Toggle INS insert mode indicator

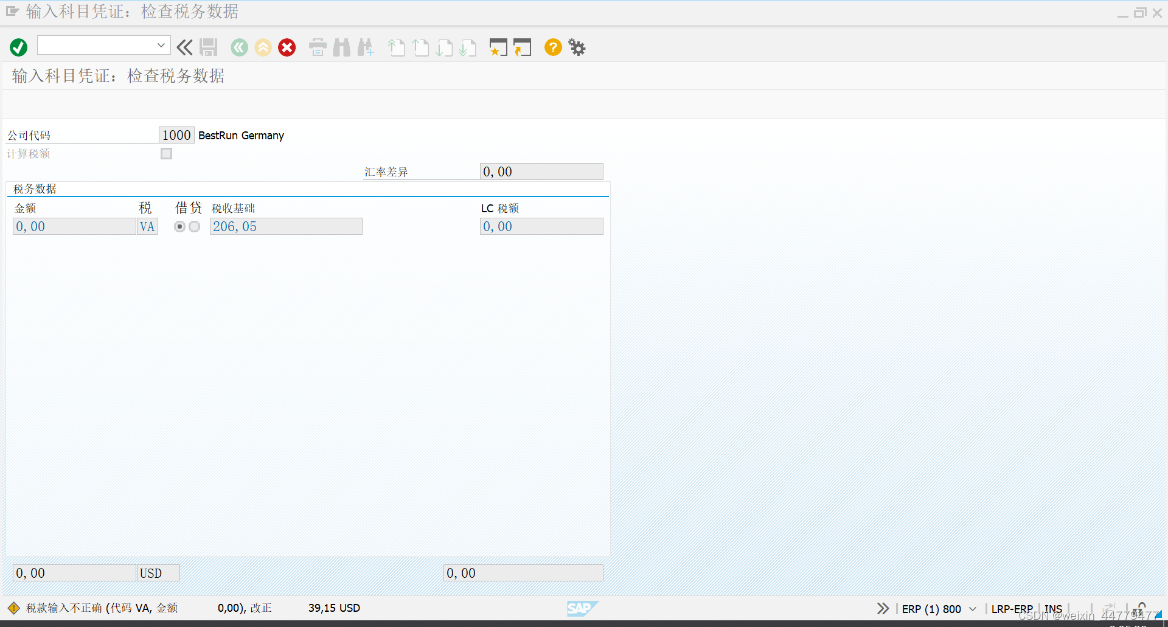point(1053,609)
